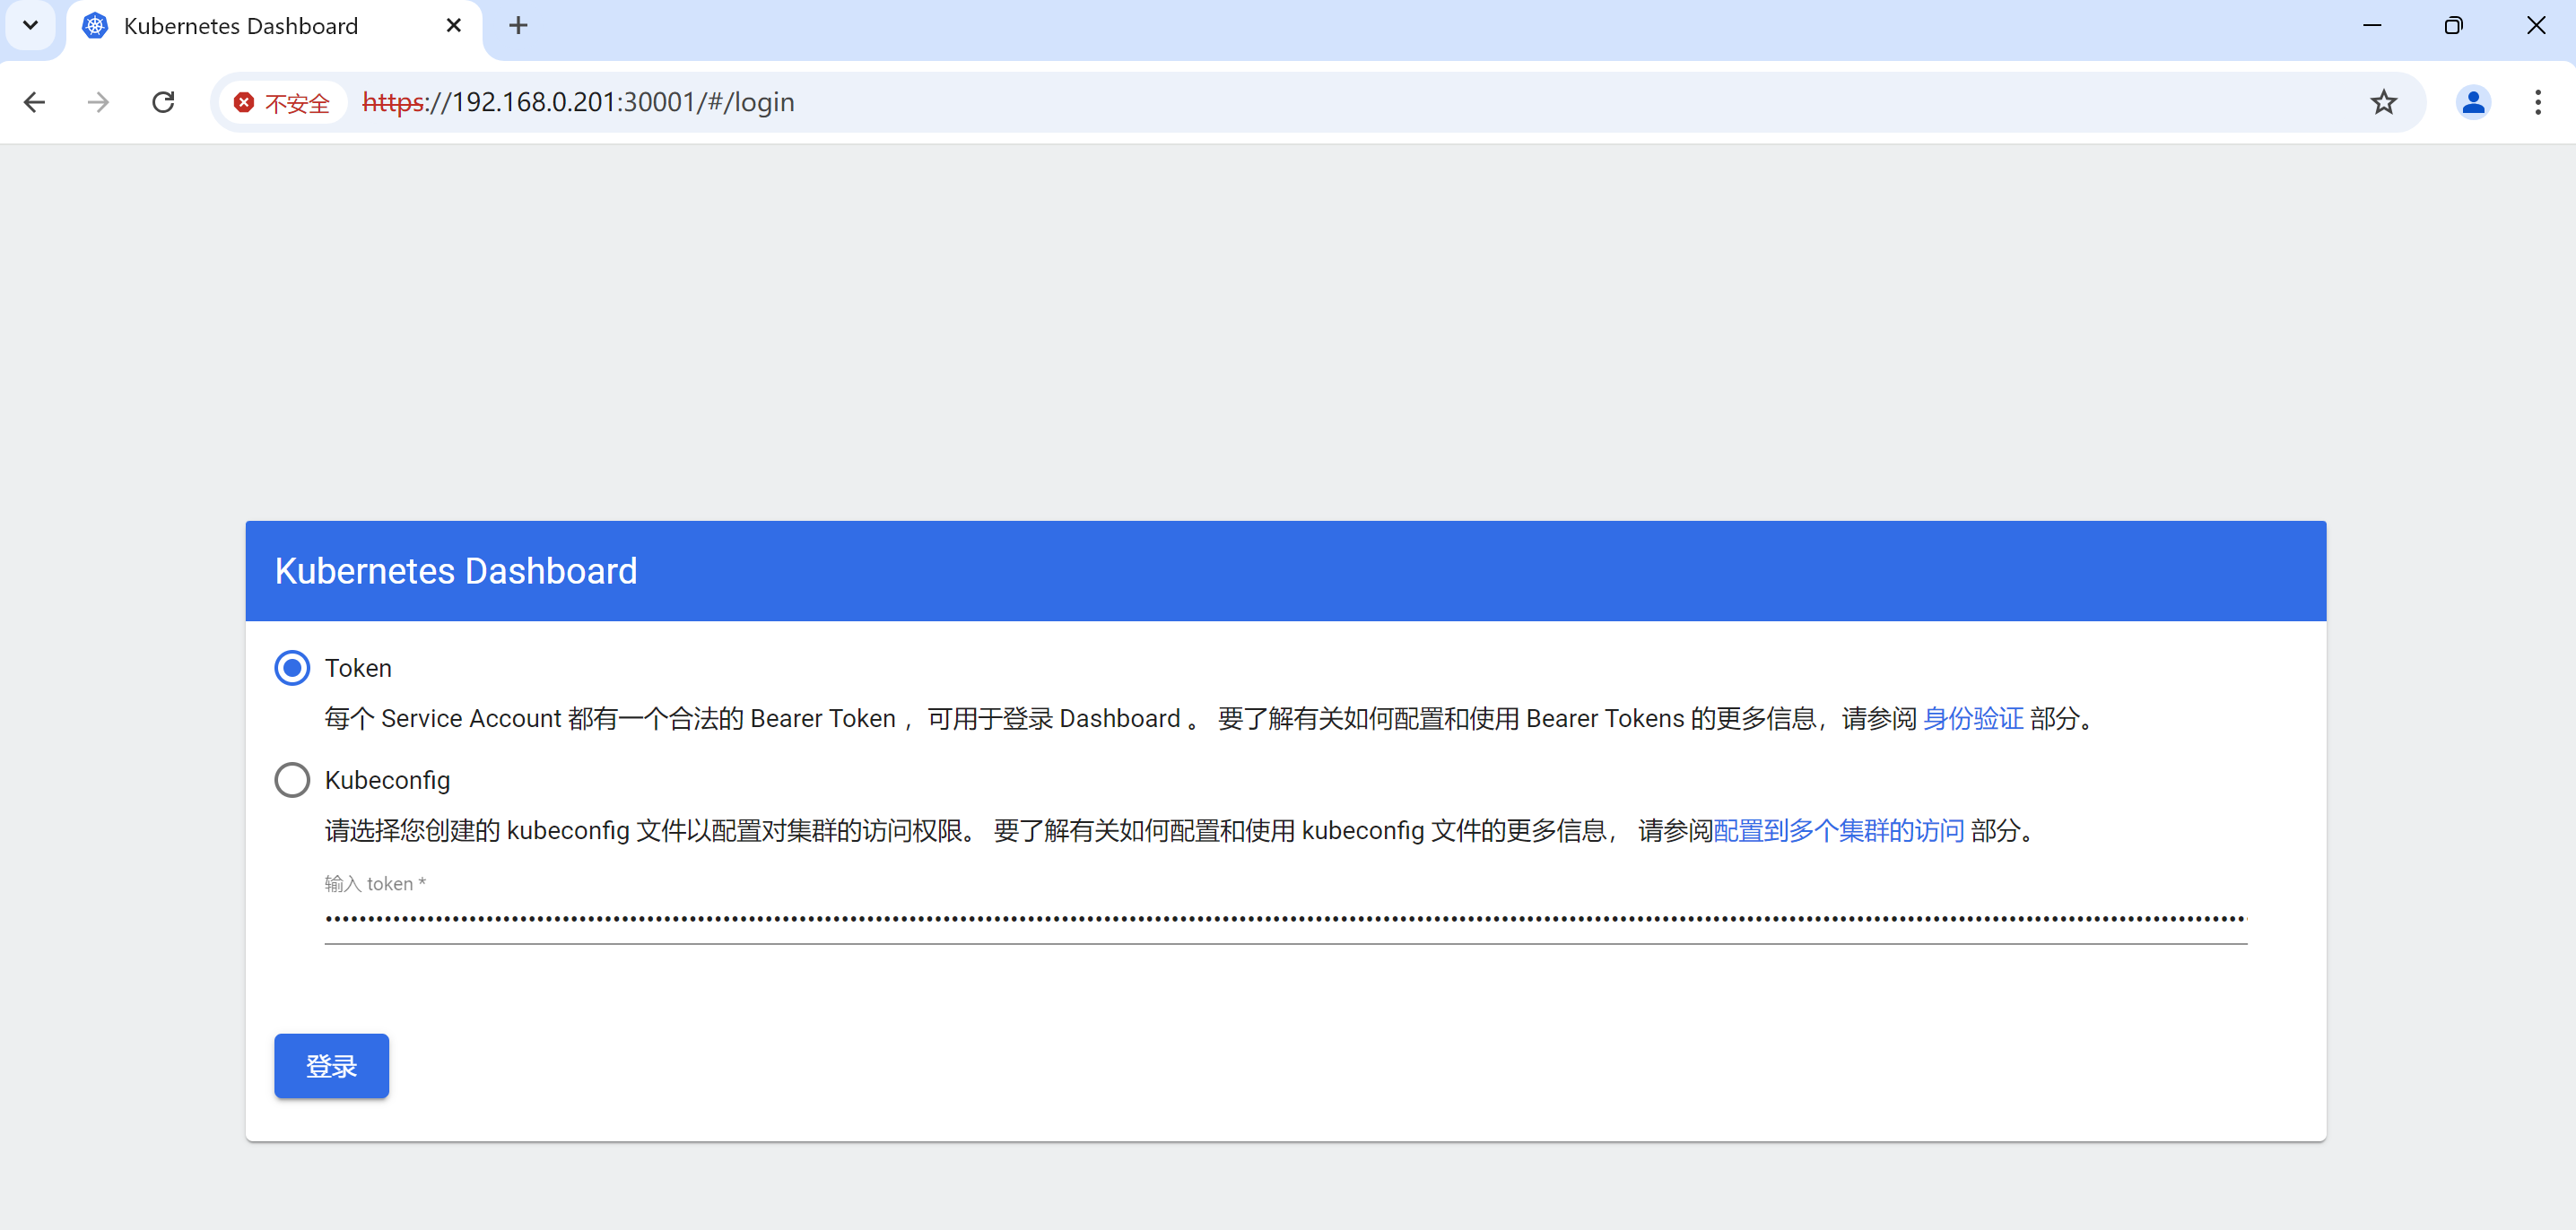Click the address bar URL
The width and height of the screenshot is (2576, 1230).
click(578, 102)
